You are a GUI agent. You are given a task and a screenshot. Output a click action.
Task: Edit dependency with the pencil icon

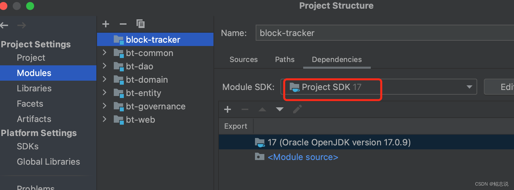297,109
